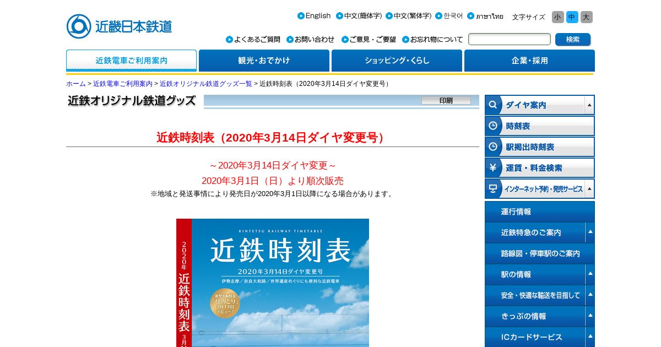Click 2020年3月1日（日）より順次販売 text
Viewport: 661px width, 347px height.
273,181
